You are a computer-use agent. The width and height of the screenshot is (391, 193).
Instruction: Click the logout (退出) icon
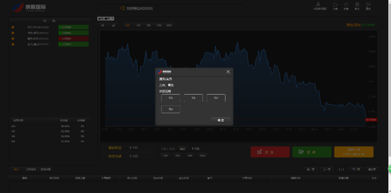pyautogui.click(x=368, y=5)
